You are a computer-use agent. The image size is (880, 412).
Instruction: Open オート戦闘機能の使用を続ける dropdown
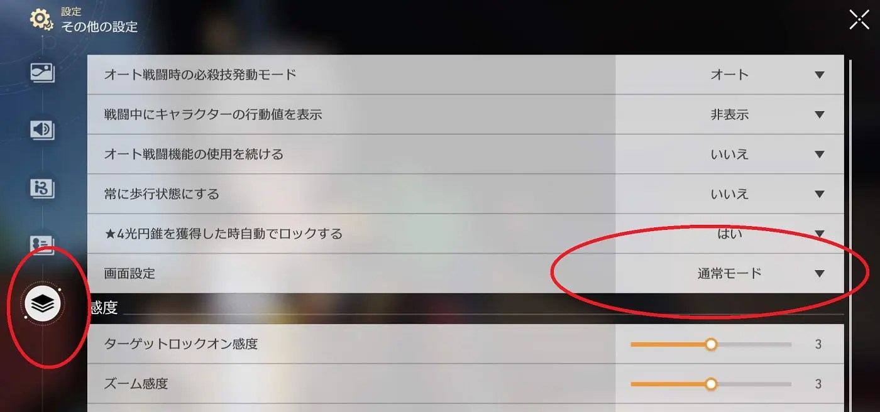click(x=730, y=154)
